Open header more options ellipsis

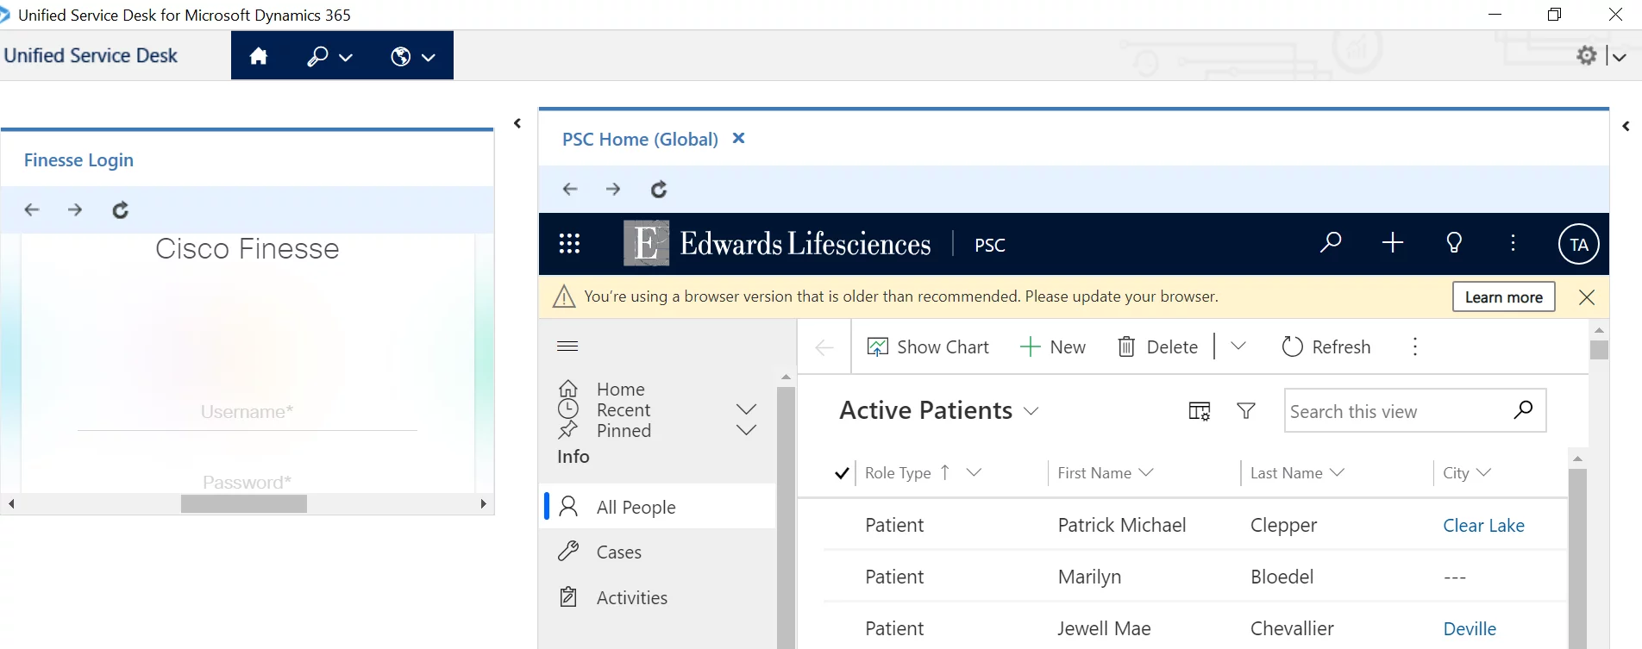(x=1513, y=243)
